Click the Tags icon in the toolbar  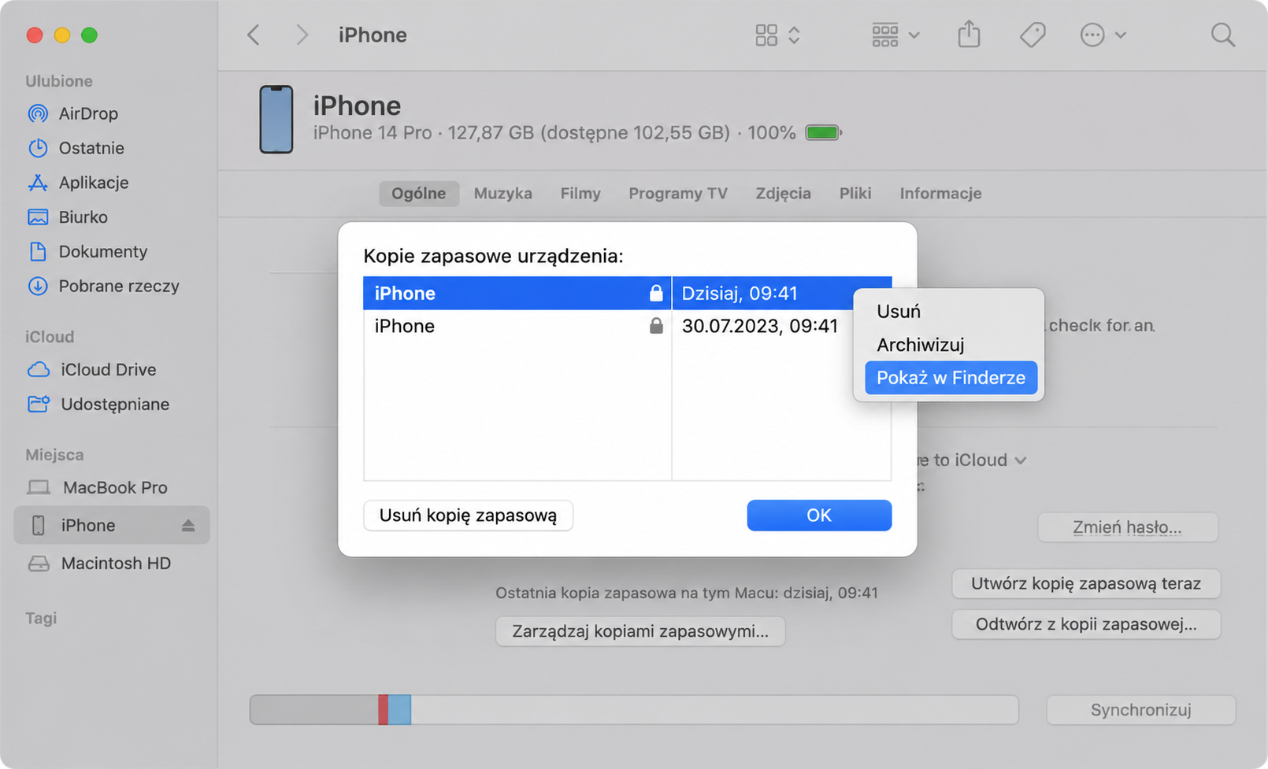[1032, 35]
